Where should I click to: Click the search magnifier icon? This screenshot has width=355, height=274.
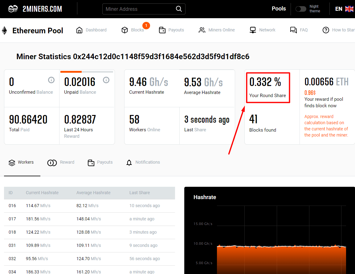[179, 9]
